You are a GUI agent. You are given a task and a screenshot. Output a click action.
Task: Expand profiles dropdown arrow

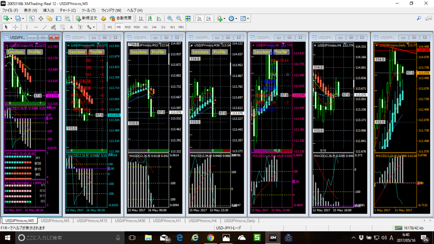point(23,19)
